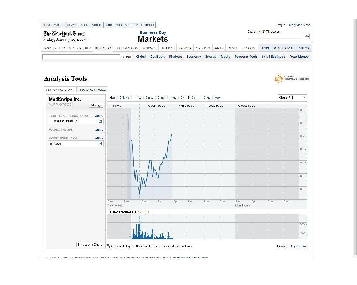Click the zoom hint magnifier icon below chart
Image resolution: width=357 pixels, height=285 pixels.
pos(108,246)
